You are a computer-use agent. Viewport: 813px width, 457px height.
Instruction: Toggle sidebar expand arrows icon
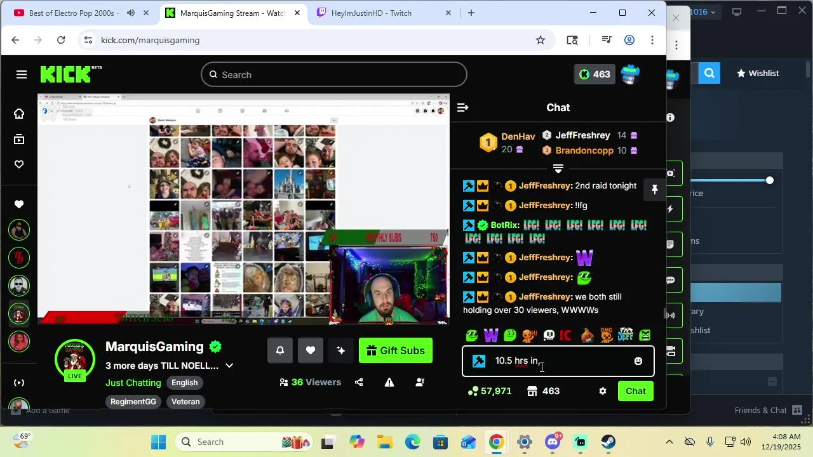click(19, 383)
